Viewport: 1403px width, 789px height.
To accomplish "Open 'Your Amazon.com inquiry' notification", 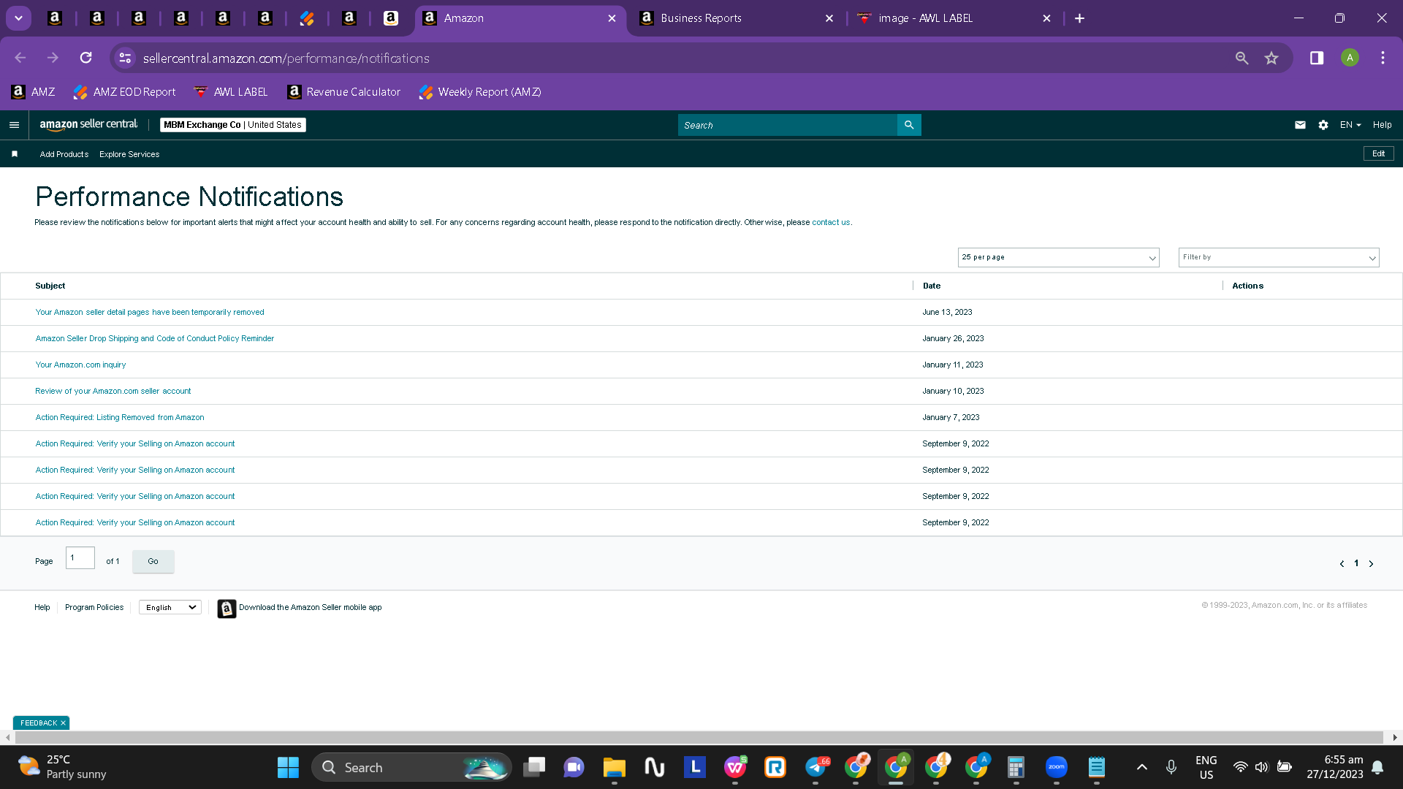I will click(x=80, y=365).
